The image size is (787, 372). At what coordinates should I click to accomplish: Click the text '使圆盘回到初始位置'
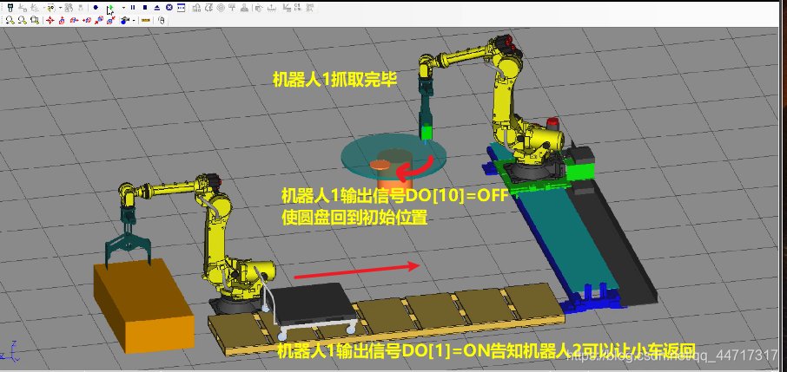pyautogui.click(x=354, y=219)
